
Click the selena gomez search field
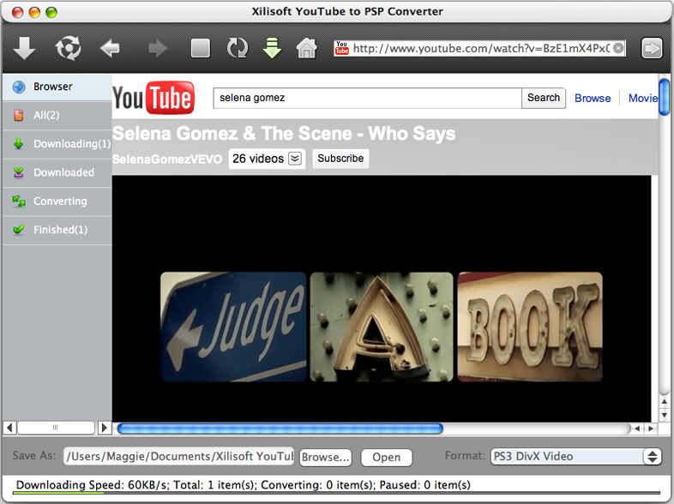point(367,98)
